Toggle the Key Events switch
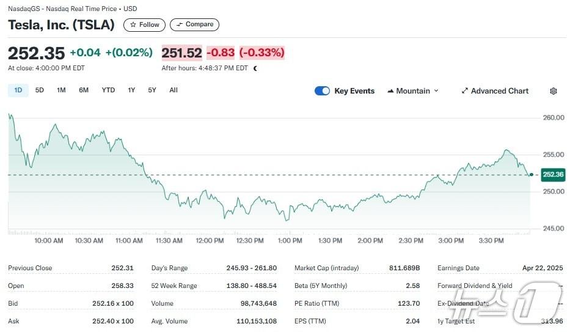This screenshot has width=570, height=332. pos(322,91)
